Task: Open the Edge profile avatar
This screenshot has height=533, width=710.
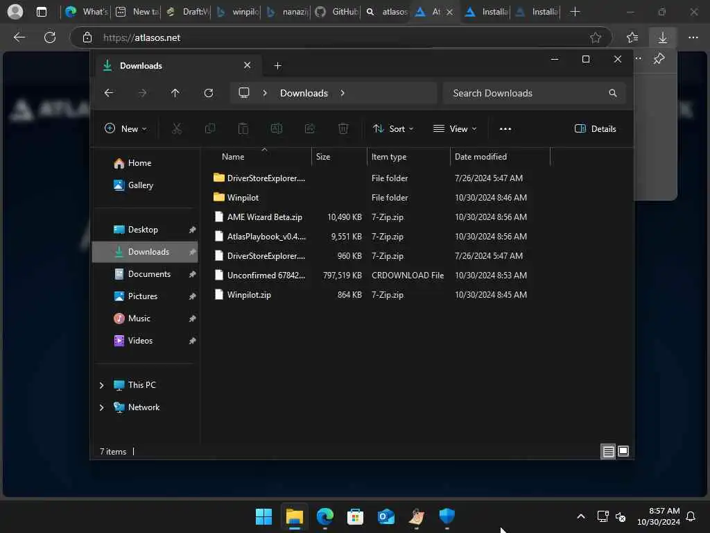Action: [x=15, y=12]
